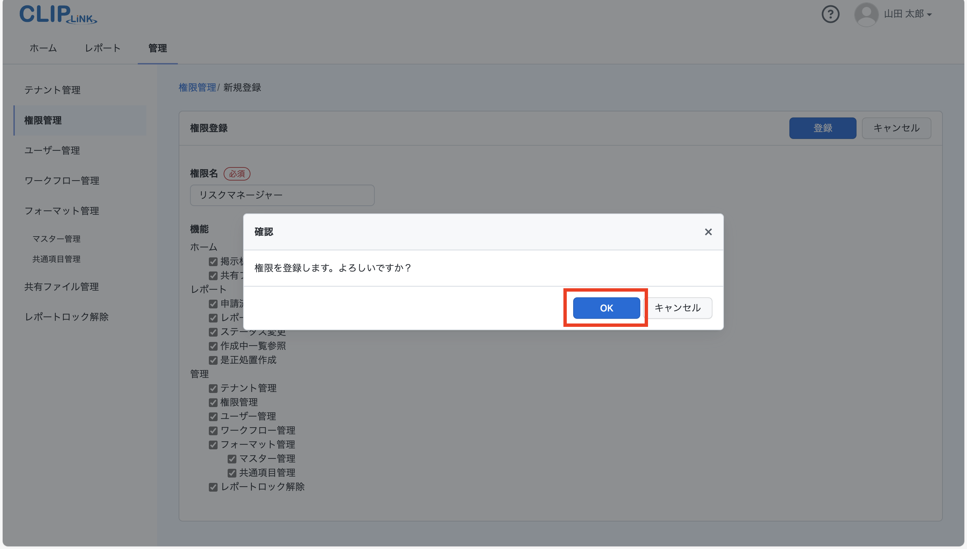The image size is (967, 549).
Task: Switch to the レポート tab
Action: (103, 48)
